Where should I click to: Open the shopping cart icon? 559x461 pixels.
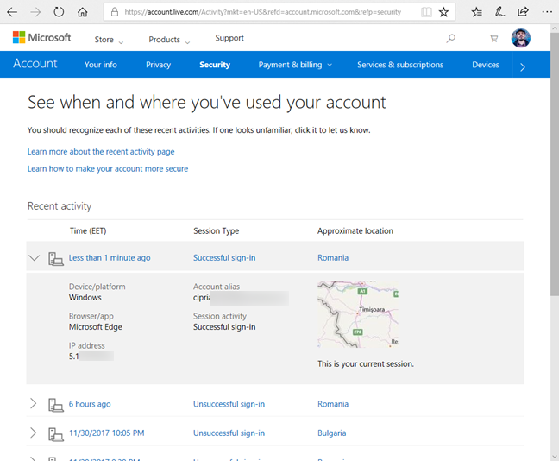[x=493, y=38]
